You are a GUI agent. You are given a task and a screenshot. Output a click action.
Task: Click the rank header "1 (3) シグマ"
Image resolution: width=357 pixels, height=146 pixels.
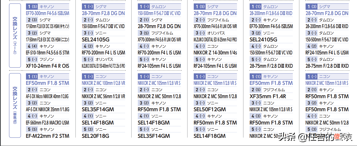click(327, 7)
